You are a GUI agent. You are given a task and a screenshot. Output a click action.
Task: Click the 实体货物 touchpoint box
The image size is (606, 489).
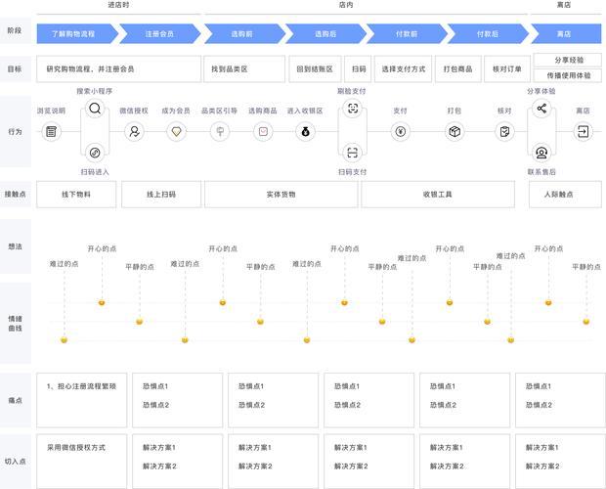pos(281,195)
